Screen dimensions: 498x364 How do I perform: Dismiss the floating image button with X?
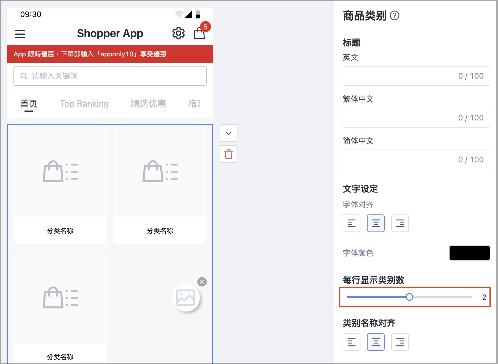[202, 282]
